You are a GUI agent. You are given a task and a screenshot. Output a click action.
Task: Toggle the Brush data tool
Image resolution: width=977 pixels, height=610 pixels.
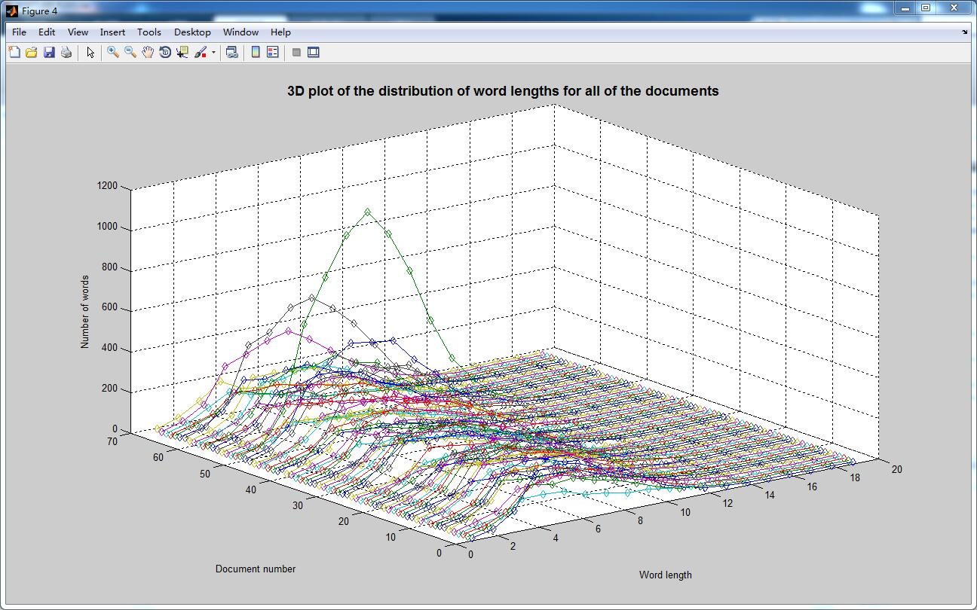point(201,52)
